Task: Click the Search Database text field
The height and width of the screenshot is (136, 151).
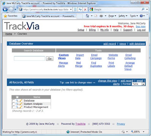Action: pyautogui.click(x=29, y=59)
